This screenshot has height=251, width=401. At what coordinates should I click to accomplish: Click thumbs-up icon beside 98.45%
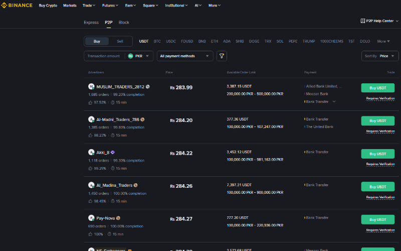click(90, 201)
